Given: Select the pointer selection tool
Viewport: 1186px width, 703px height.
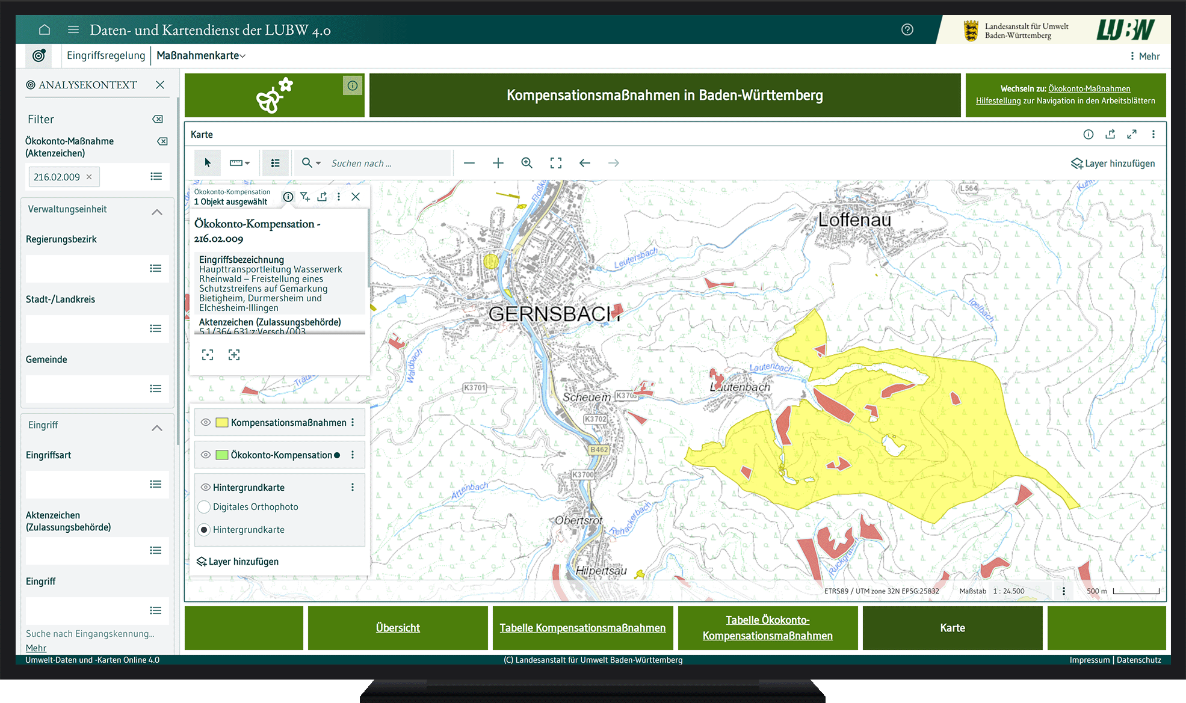Looking at the screenshot, I should [x=208, y=163].
